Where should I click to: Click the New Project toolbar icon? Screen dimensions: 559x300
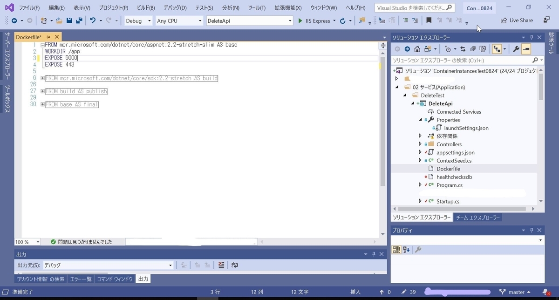(x=43, y=20)
